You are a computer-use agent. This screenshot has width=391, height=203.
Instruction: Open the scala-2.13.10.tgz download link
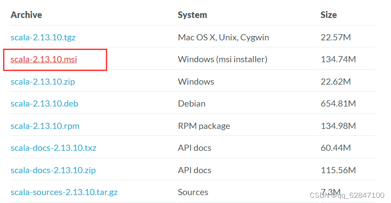[43, 37]
